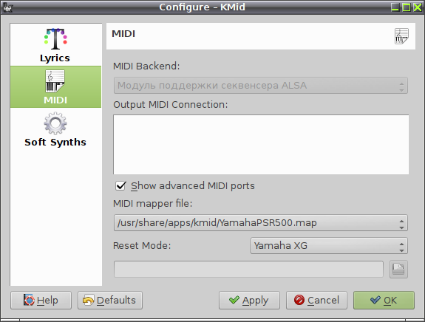Open the Soft Synths settings page
This screenshot has height=322, width=425.
coord(55,129)
